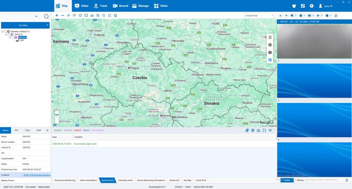Click the blue grid icon on map side panel

tap(270, 60)
